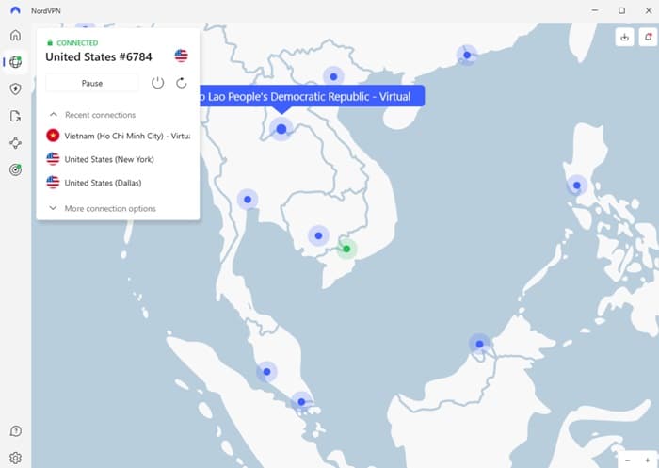Click the NordVPN logo in title bar
659x468 pixels.
click(x=16, y=10)
